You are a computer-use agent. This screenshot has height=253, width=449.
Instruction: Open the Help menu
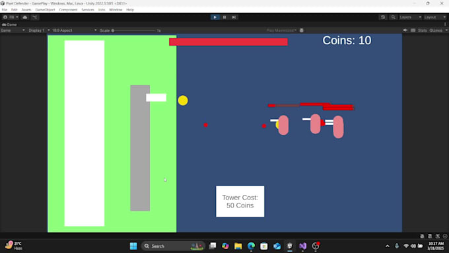click(x=130, y=10)
